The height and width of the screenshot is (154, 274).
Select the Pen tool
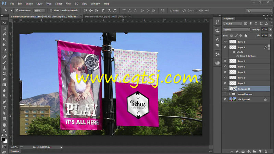[x=4, y=102]
